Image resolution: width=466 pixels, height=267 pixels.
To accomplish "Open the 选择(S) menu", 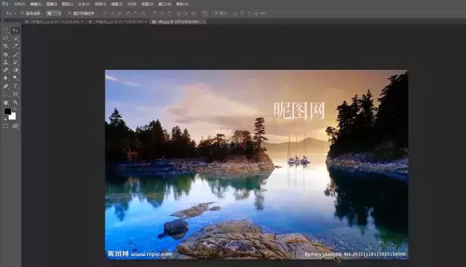I will pyautogui.click(x=100, y=4).
